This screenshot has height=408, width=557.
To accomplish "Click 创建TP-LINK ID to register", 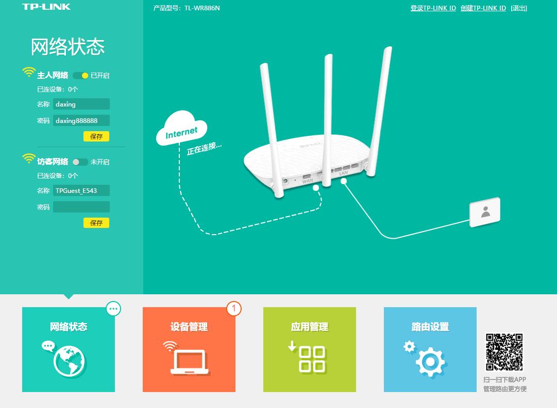I will click(483, 8).
